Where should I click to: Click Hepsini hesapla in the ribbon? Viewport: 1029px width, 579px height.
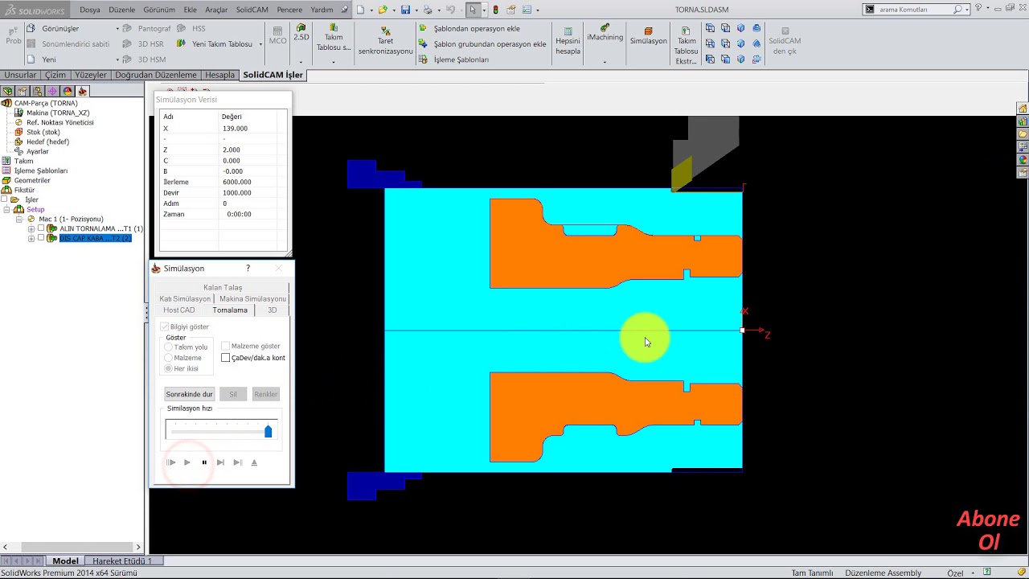pyautogui.click(x=568, y=40)
